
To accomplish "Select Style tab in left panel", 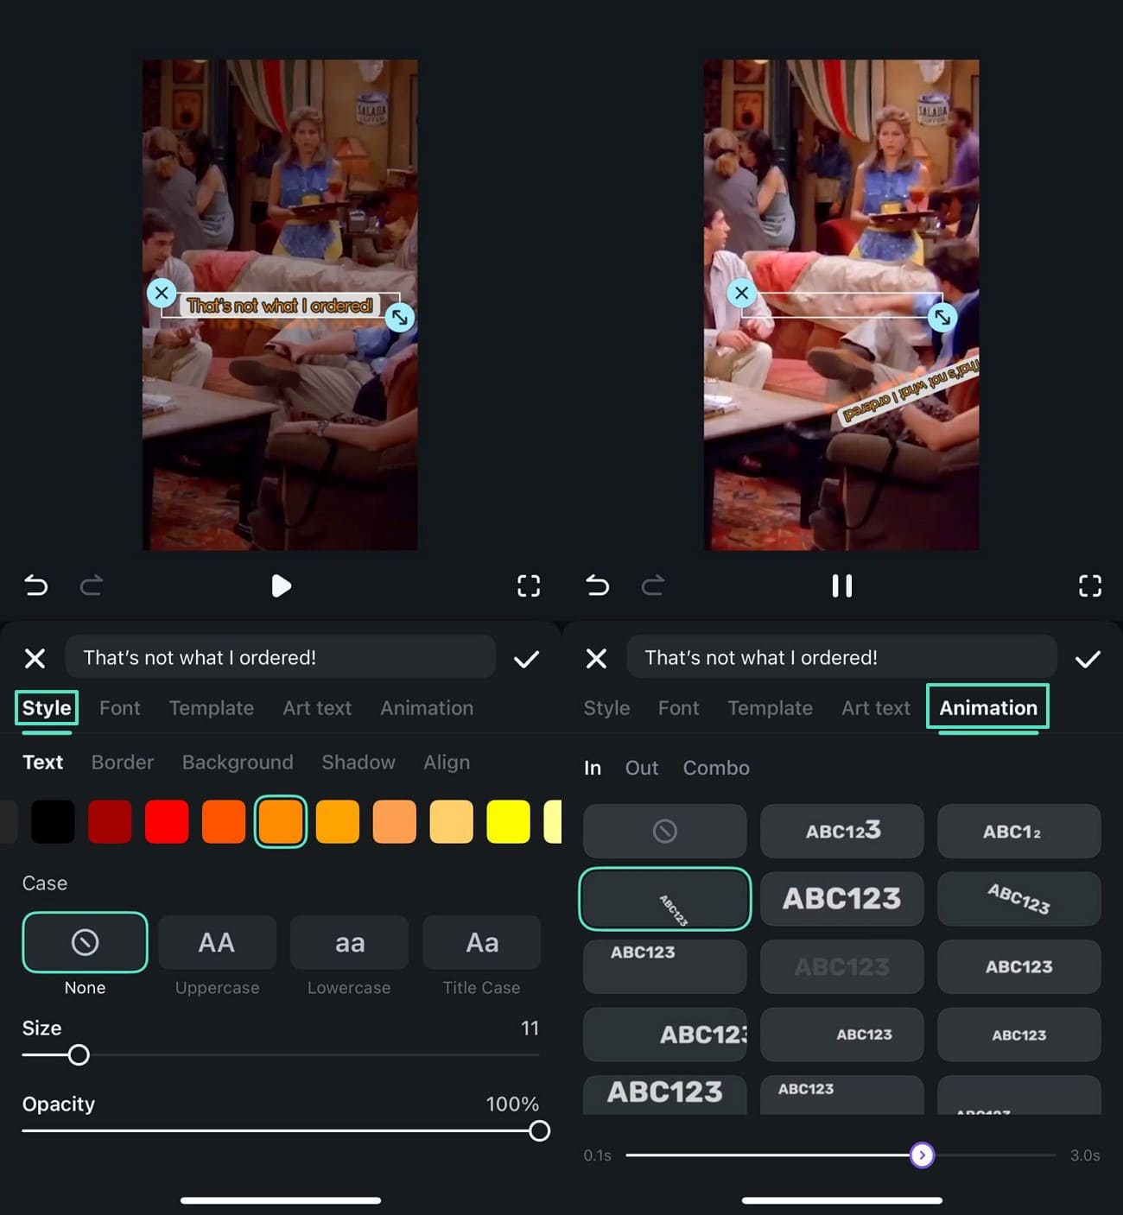I will [x=47, y=708].
